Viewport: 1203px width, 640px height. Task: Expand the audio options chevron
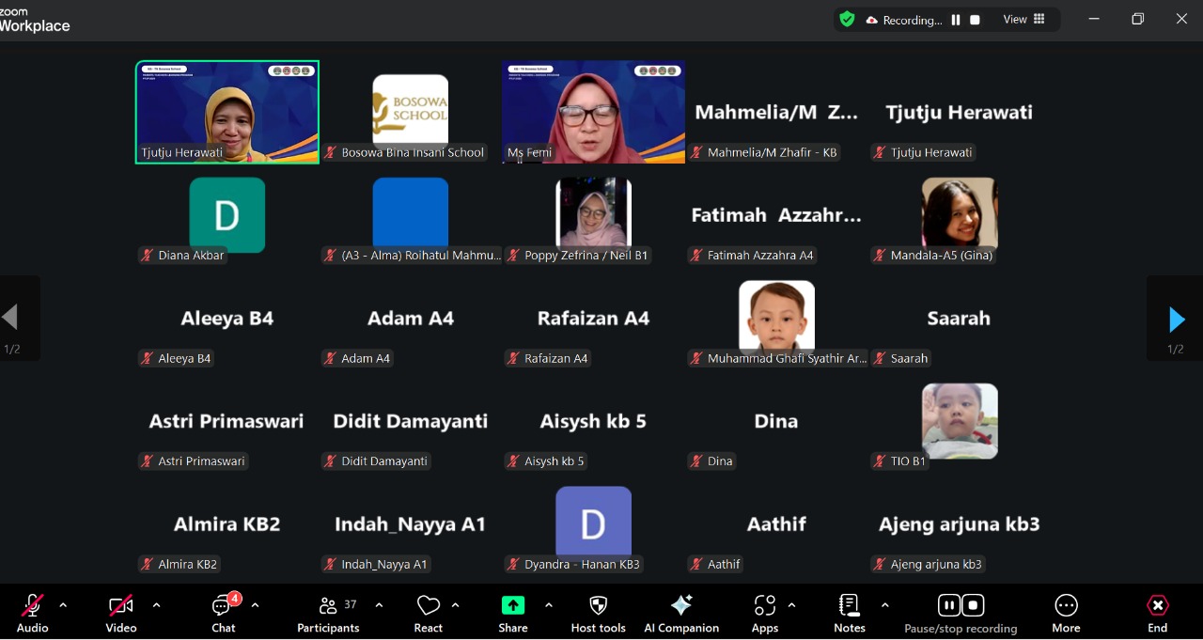63,605
